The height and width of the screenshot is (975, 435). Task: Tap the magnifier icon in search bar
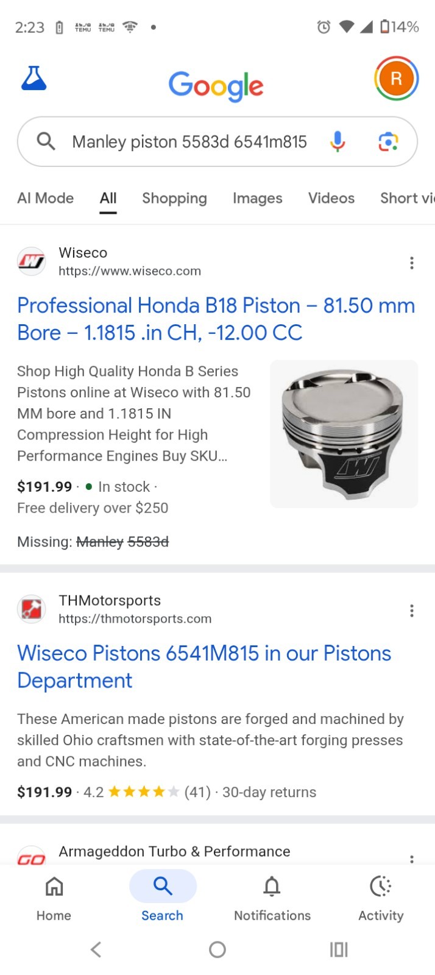pos(46,141)
